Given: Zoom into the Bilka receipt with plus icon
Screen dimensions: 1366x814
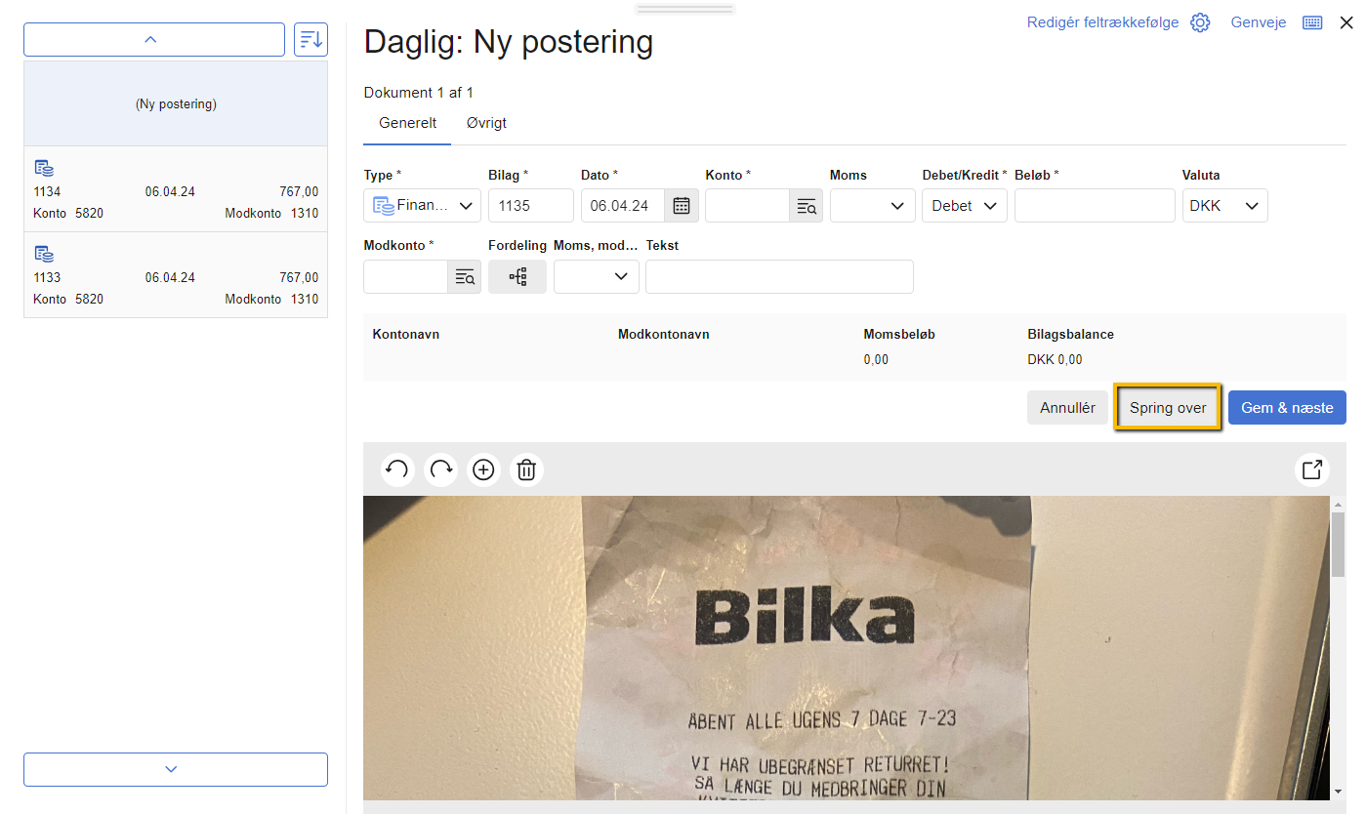Looking at the screenshot, I should (483, 469).
